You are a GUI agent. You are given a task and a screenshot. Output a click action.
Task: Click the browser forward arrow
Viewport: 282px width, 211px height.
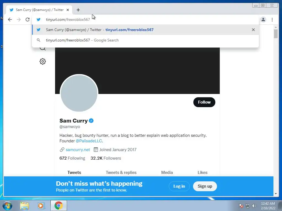19,20
